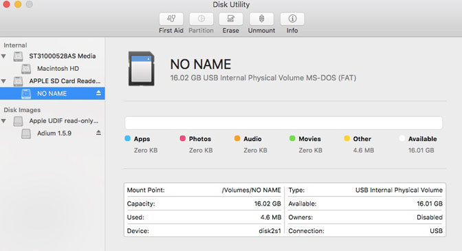Close the Disk Utility window
The height and width of the screenshot is (251, 462).
click(6, 4)
